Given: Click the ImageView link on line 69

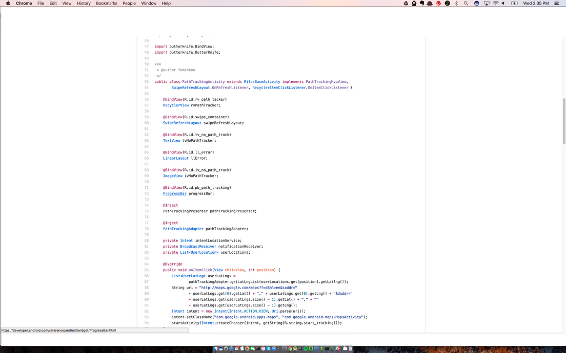Looking at the screenshot, I should 173,176.
